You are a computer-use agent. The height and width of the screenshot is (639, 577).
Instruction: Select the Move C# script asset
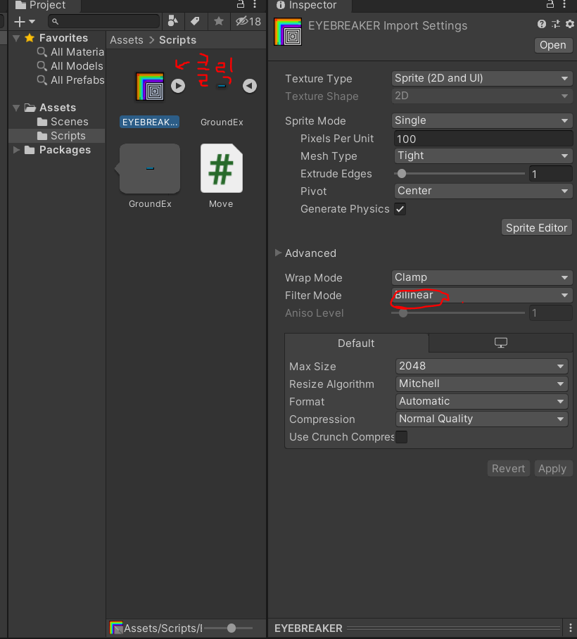(x=221, y=168)
